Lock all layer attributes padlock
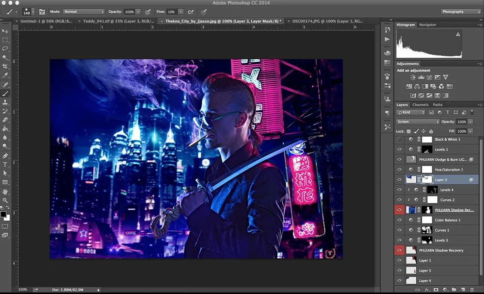 (431, 131)
